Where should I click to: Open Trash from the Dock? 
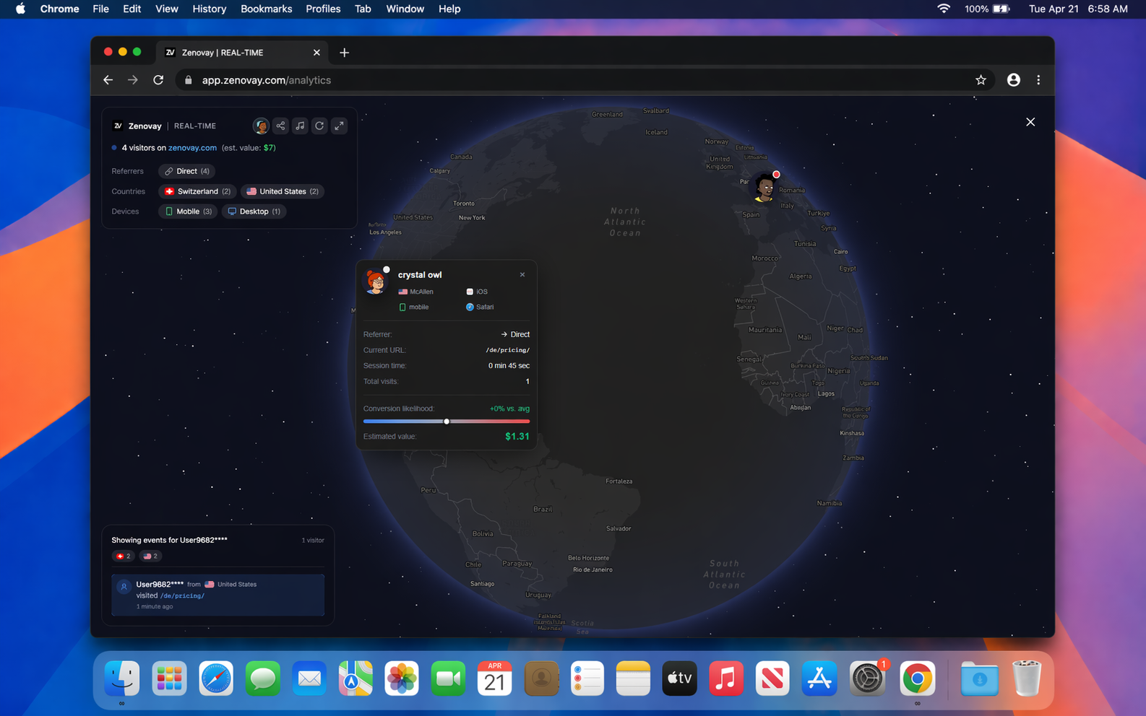pyautogui.click(x=1027, y=678)
